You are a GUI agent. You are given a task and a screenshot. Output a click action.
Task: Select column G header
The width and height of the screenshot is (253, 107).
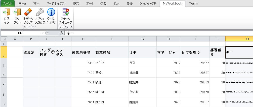(143, 39)
